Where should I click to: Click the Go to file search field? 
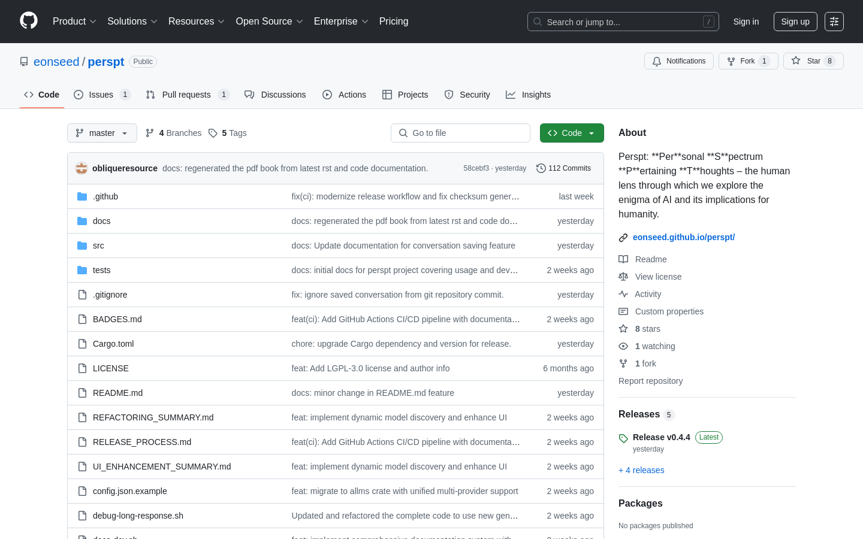[x=460, y=133]
